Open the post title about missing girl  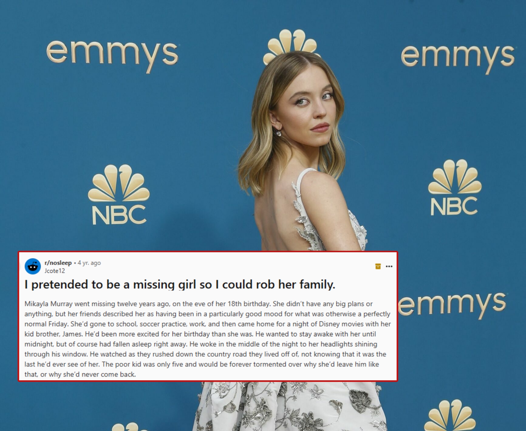(x=180, y=284)
